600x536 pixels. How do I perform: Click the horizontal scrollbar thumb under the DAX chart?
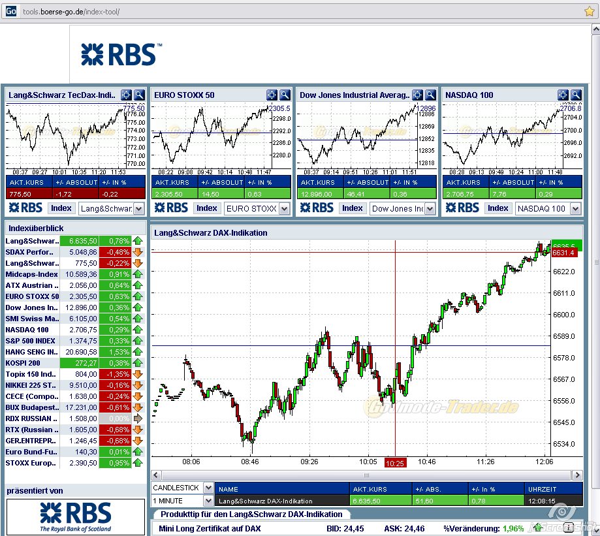[366, 475]
